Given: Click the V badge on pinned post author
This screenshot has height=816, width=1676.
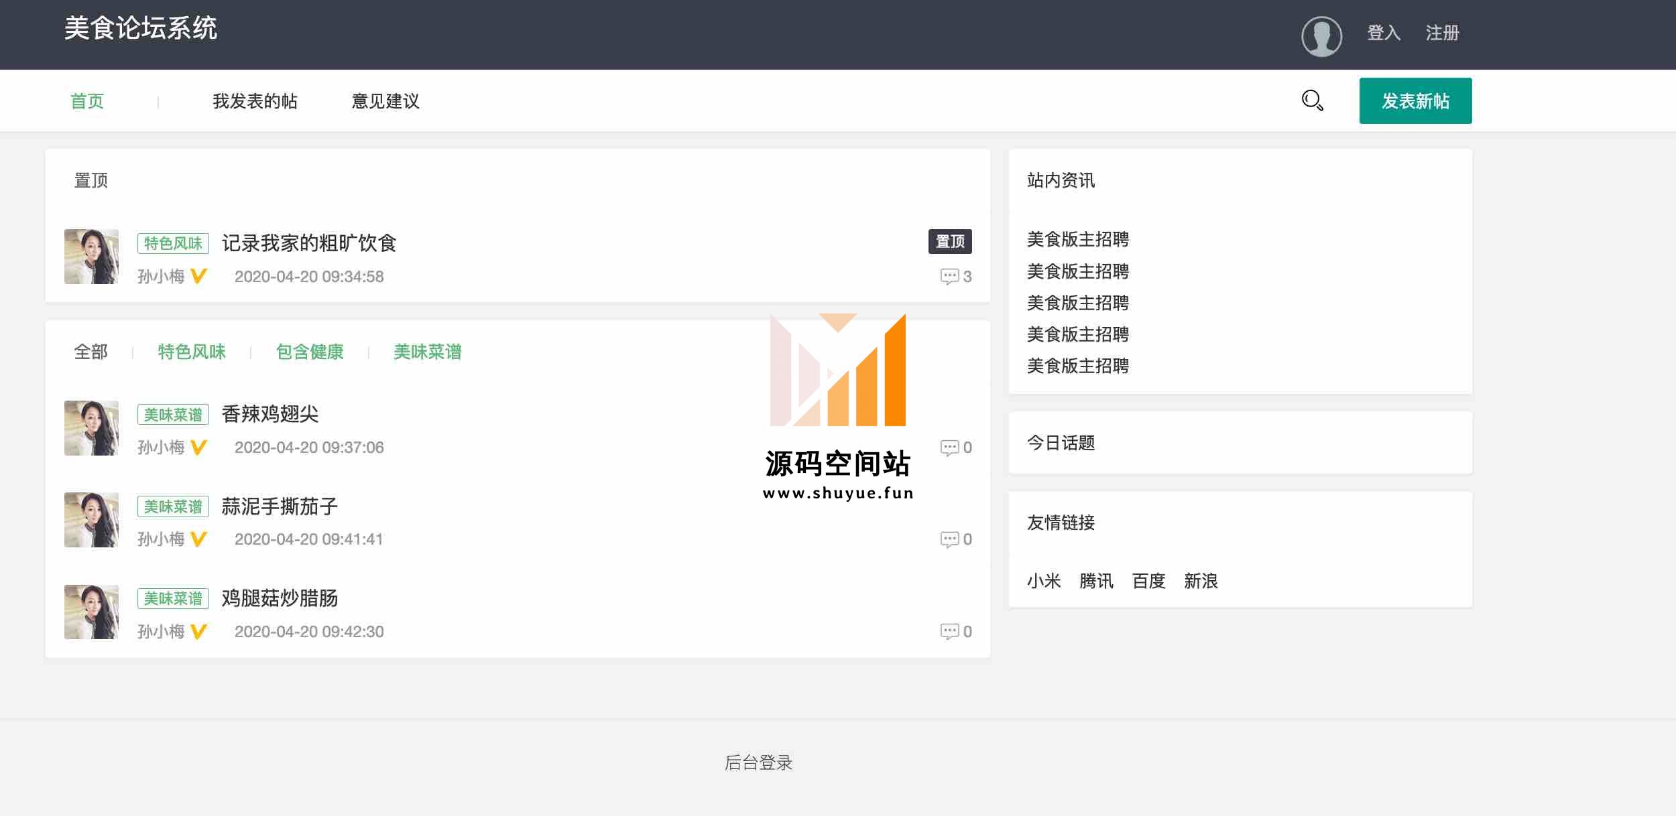Looking at the screenshot, I should (x=198, y=277).
